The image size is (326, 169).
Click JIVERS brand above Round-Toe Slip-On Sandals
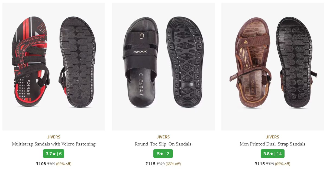coord(163,137)
